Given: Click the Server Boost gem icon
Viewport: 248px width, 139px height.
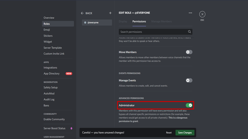Looking at the screenshot, I should 71,128.
